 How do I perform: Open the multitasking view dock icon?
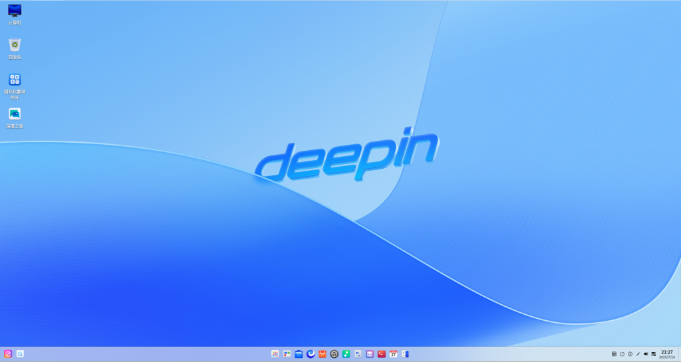pyautogui.click(x=287, y=354)
